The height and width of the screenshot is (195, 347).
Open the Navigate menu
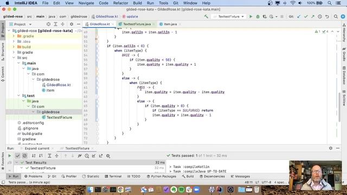[x=86, y=3]
